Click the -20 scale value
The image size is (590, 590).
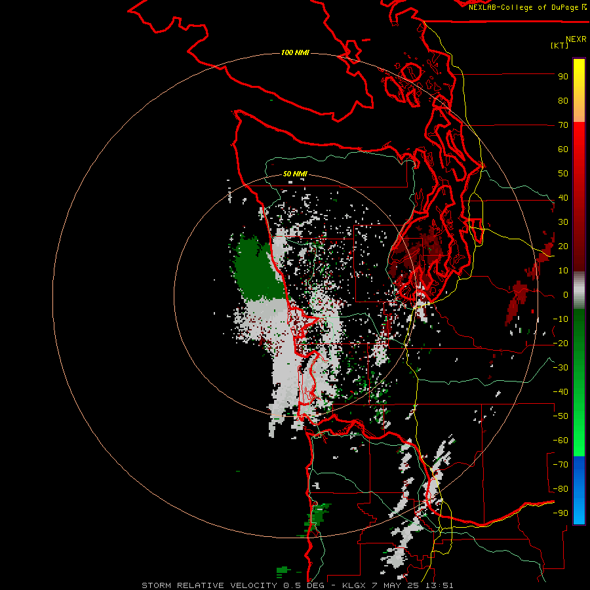560,344
